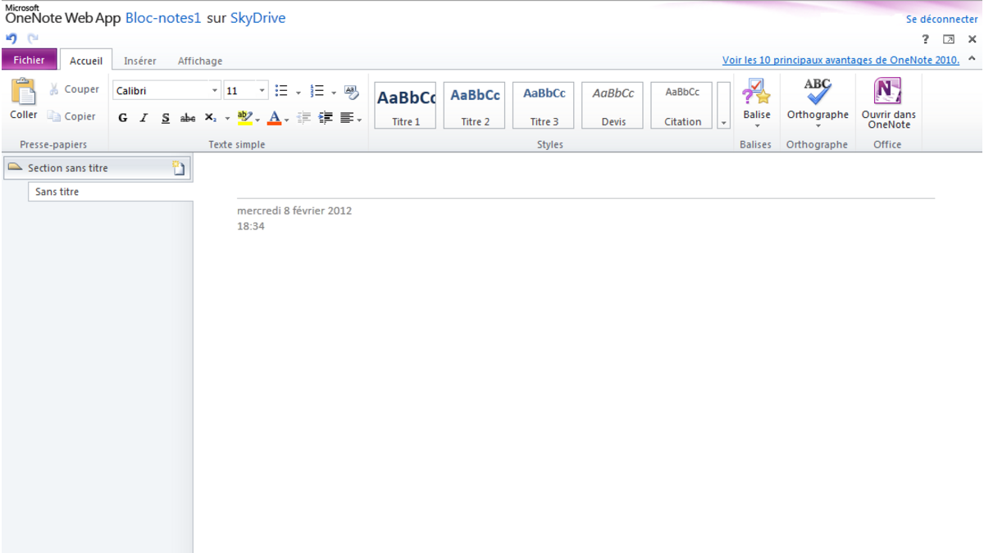
Task: Expand the Styles gallery arrow
Action: pos(723,122)
